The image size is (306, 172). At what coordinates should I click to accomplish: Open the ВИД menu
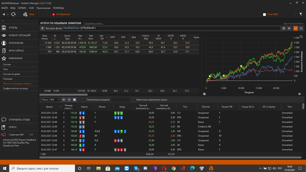13,8
